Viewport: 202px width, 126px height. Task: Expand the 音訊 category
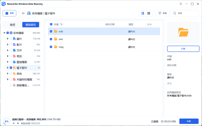[x=8, y=56]
